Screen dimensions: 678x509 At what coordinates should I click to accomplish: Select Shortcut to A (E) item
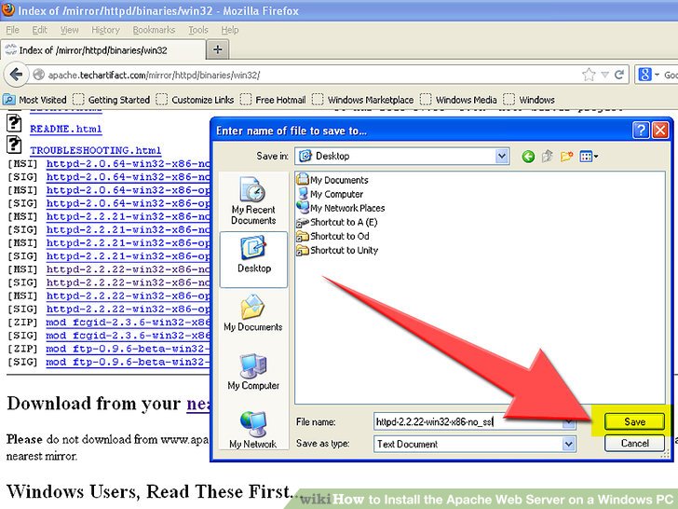[337, 222]
